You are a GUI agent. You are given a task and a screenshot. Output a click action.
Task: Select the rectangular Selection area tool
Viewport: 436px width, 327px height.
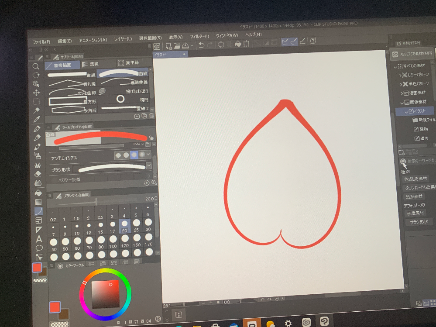coord(36,101)
